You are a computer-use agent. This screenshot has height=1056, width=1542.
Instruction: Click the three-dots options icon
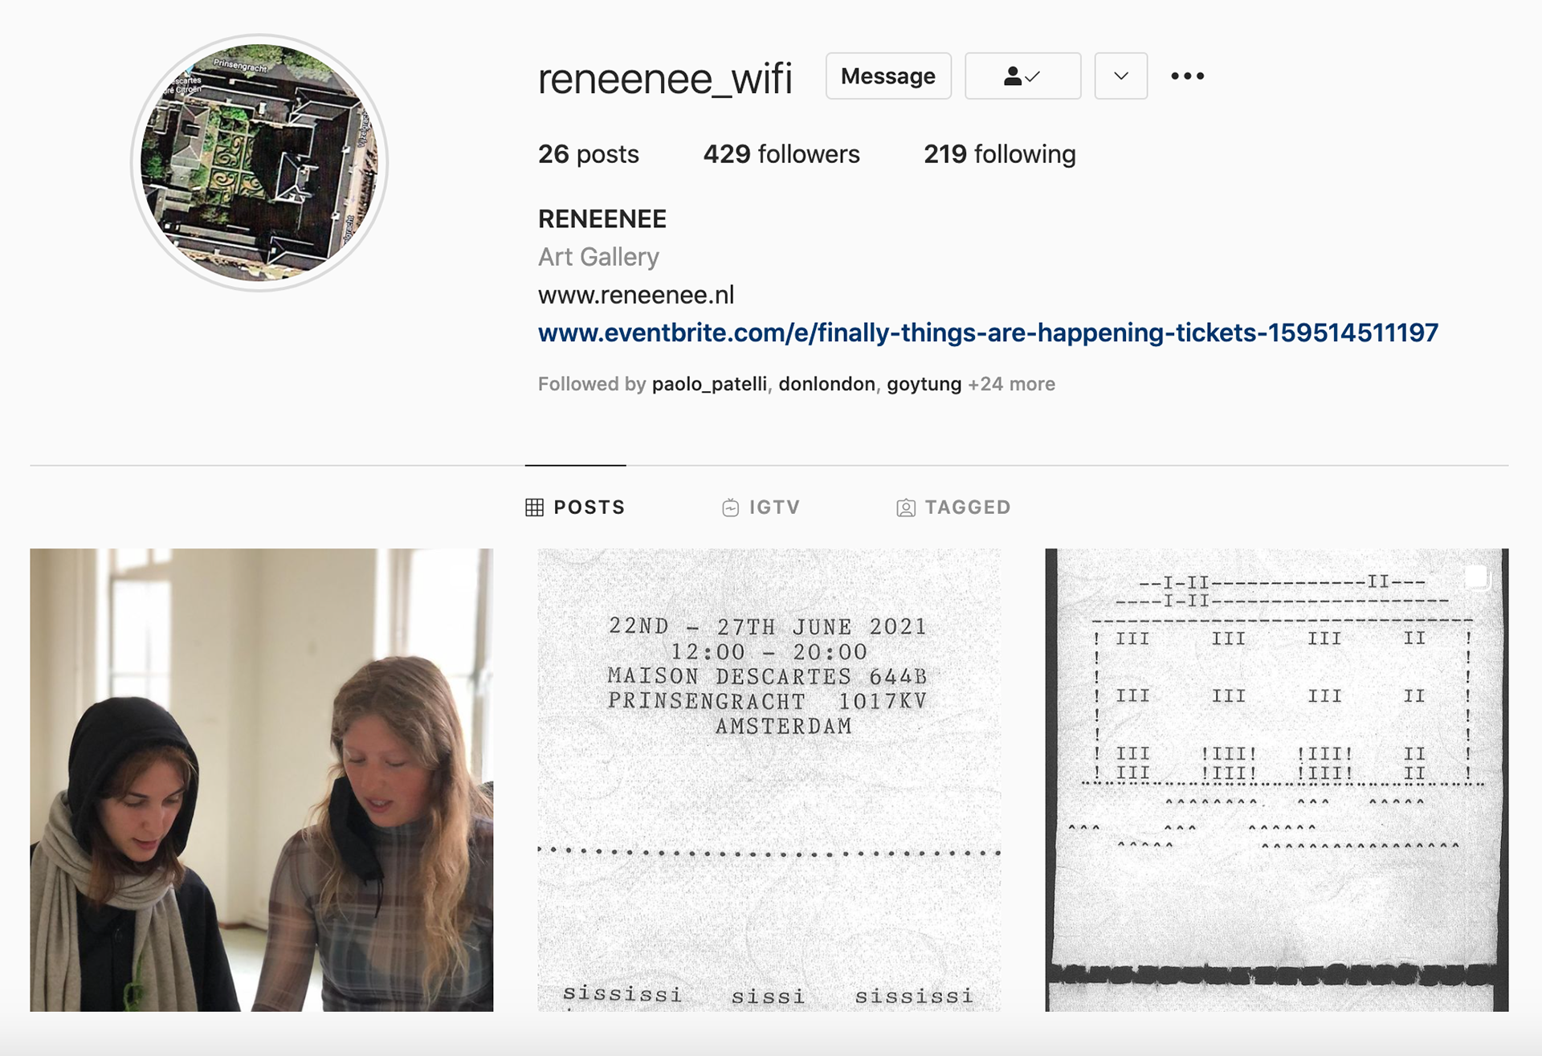click(1187, 76)
